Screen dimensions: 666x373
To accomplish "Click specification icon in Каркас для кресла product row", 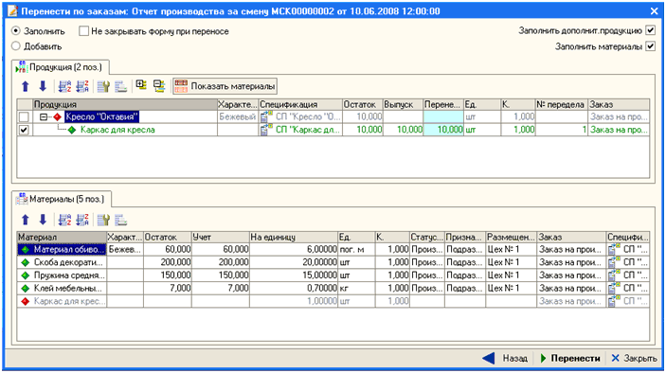I will (x=266, y=130).
